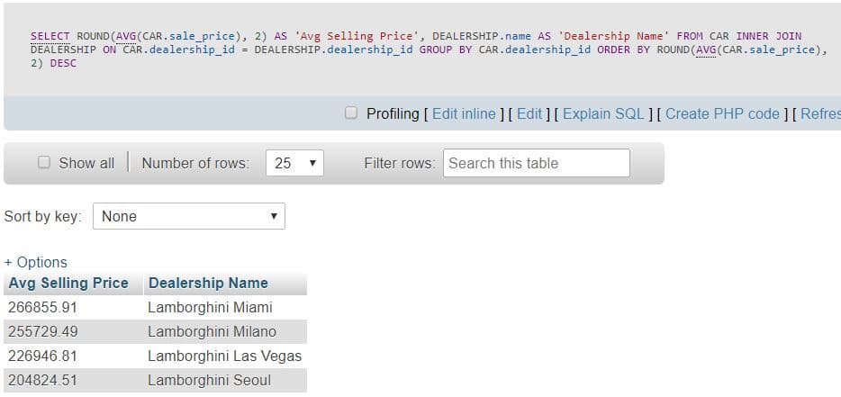
Task: Click the 'Dealership Name' string in the query
Action: (x=614, y=37)
